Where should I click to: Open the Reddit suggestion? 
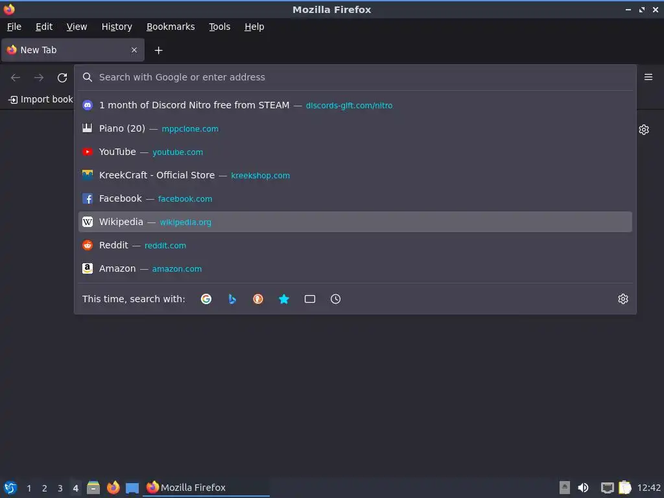(x=355, y=245)
